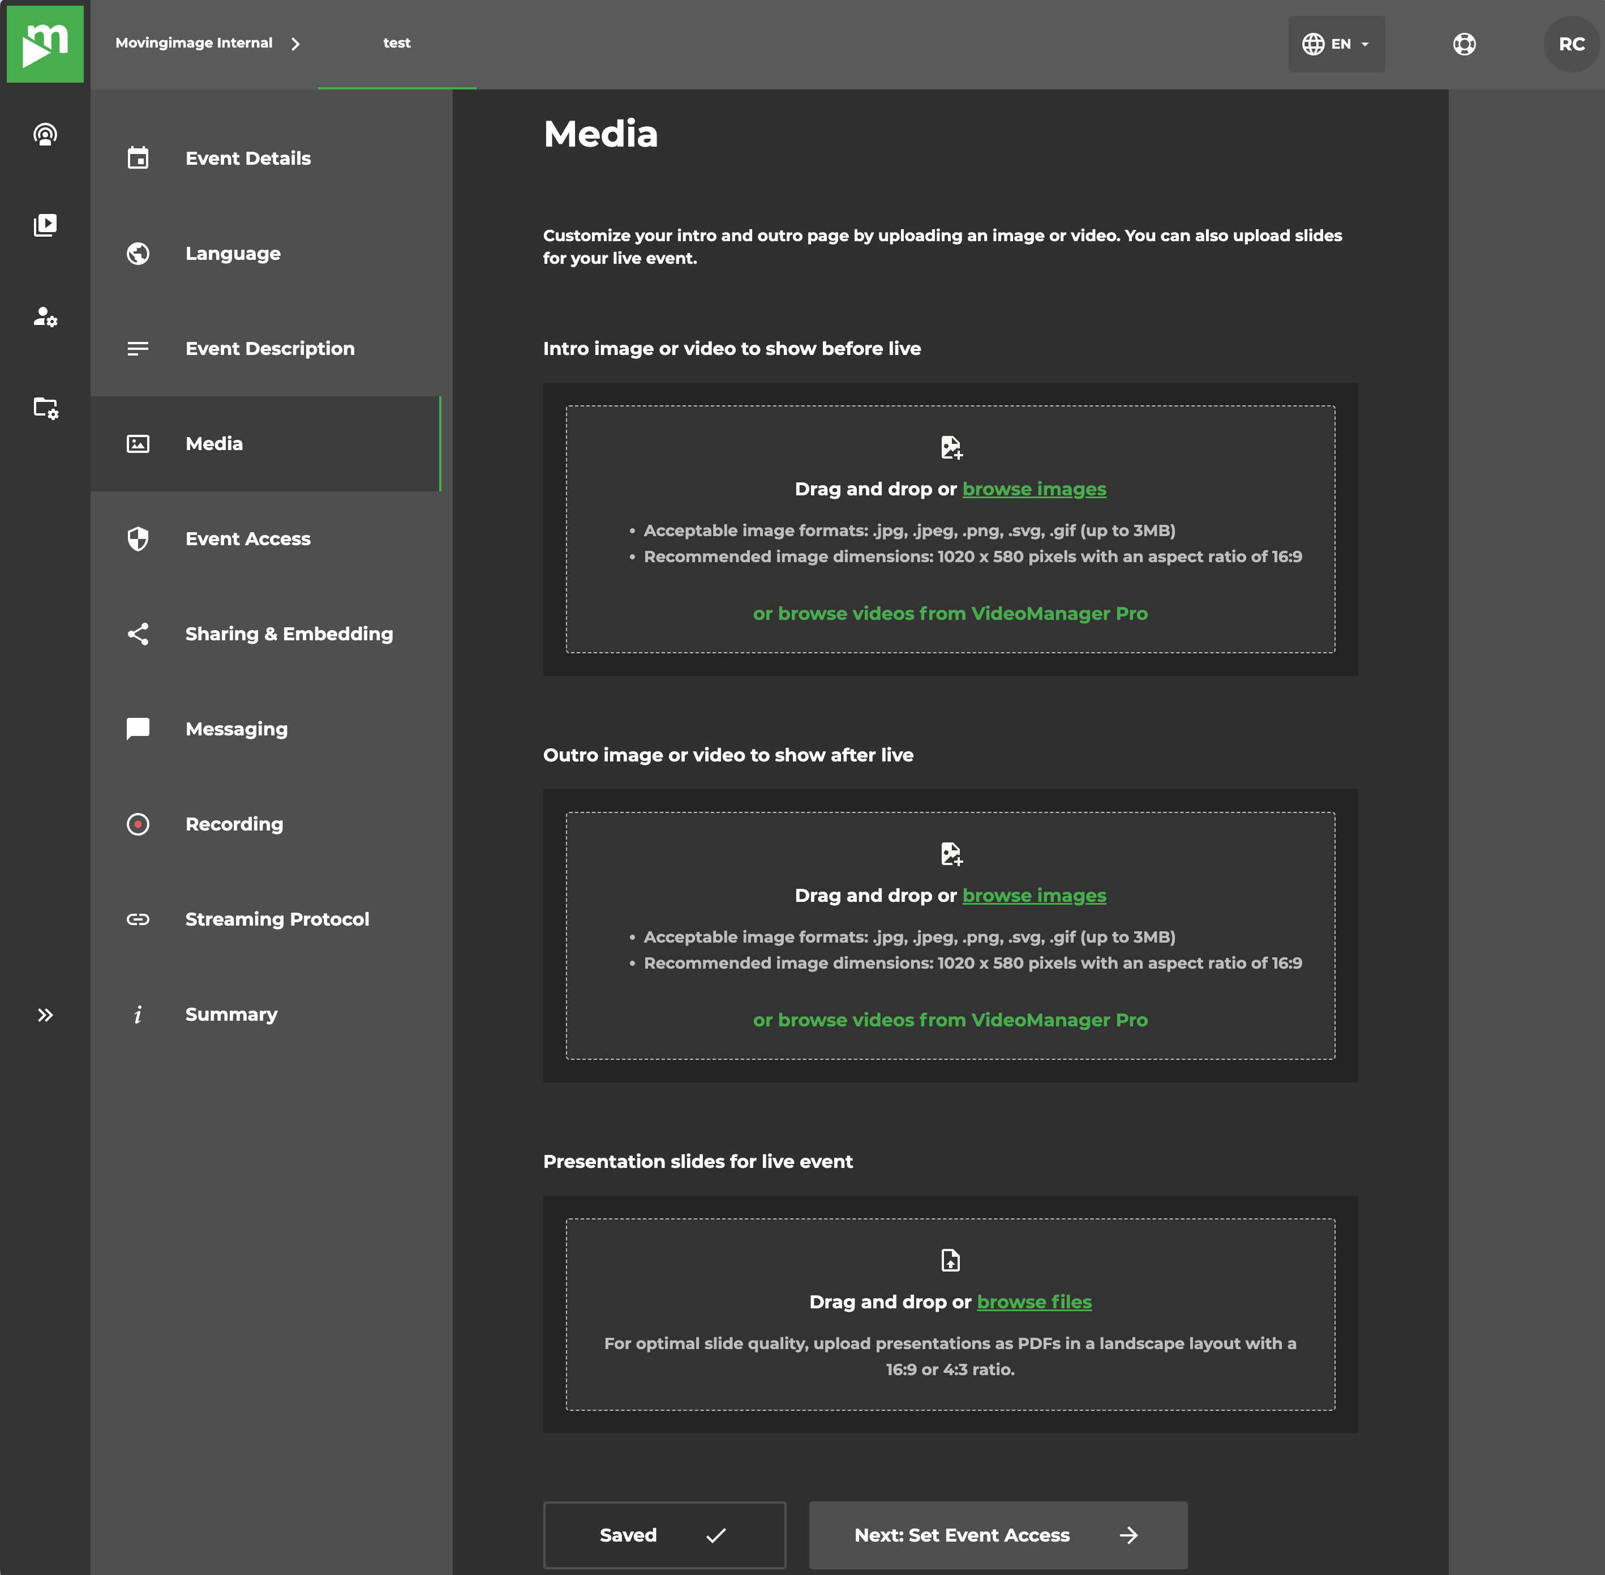Click browse files for presentation slides
The image size is (1605, 1575).
(1033, 1301)
